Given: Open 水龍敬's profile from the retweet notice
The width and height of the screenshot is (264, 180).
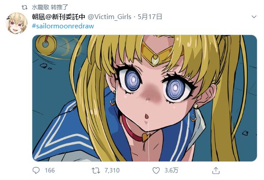Looking at the screenshot, I should pyautogui.click(x=40, y=7).
